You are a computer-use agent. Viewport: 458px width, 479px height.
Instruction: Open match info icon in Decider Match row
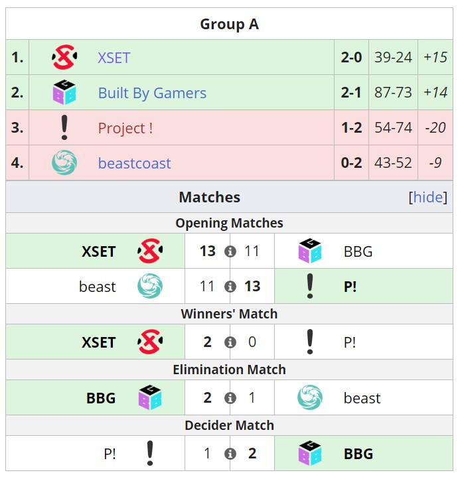pyautogui.click(x=230, y=454)
